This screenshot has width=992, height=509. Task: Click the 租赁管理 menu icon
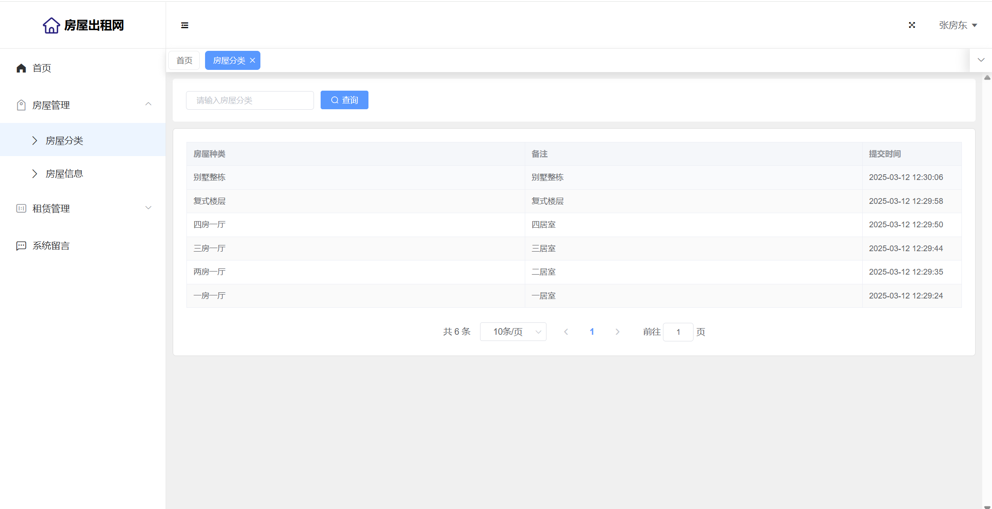[x=21, y=208]
